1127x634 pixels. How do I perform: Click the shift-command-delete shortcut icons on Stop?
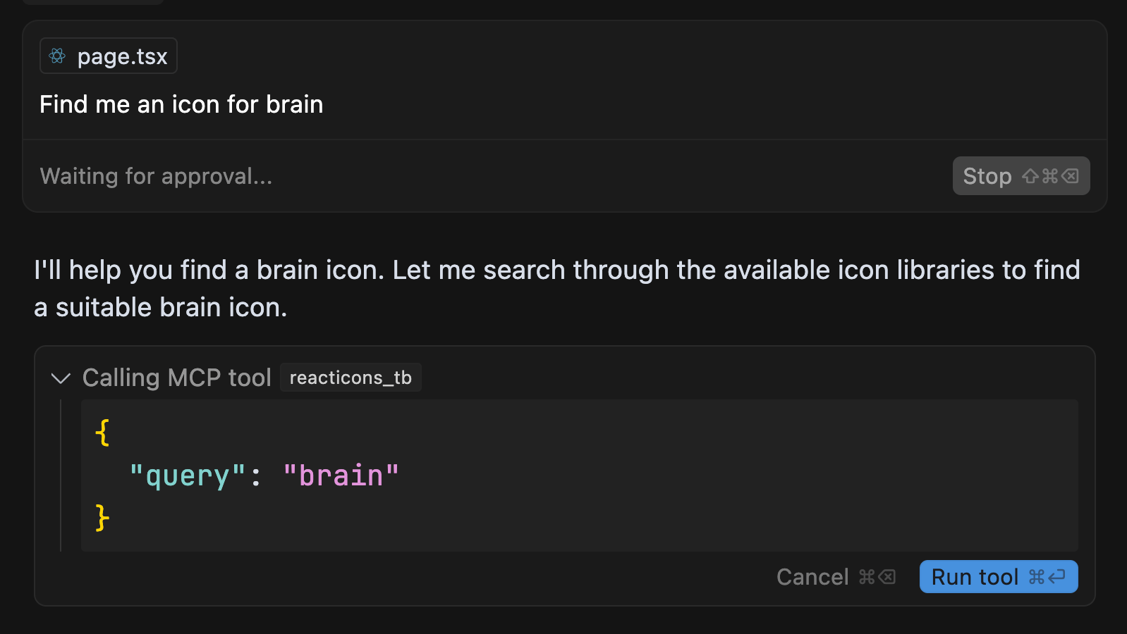point(1050,176)
